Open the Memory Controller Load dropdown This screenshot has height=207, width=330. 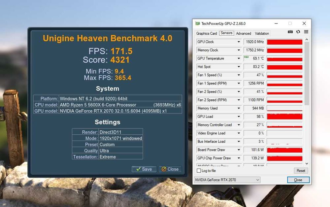pos(239,125)
